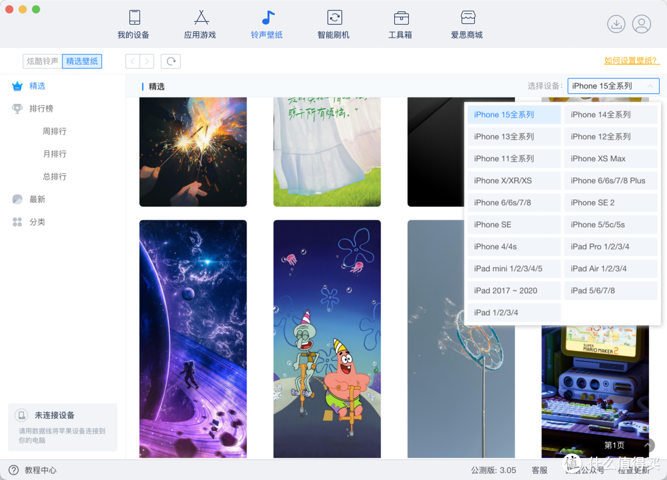Select the 铃声壁纸 music note icon

point(267,17)
